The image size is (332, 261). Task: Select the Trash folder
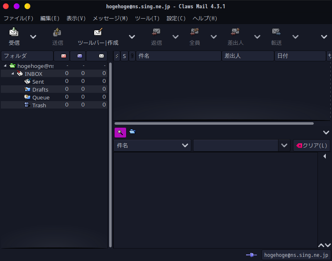[x=39, y=105]
